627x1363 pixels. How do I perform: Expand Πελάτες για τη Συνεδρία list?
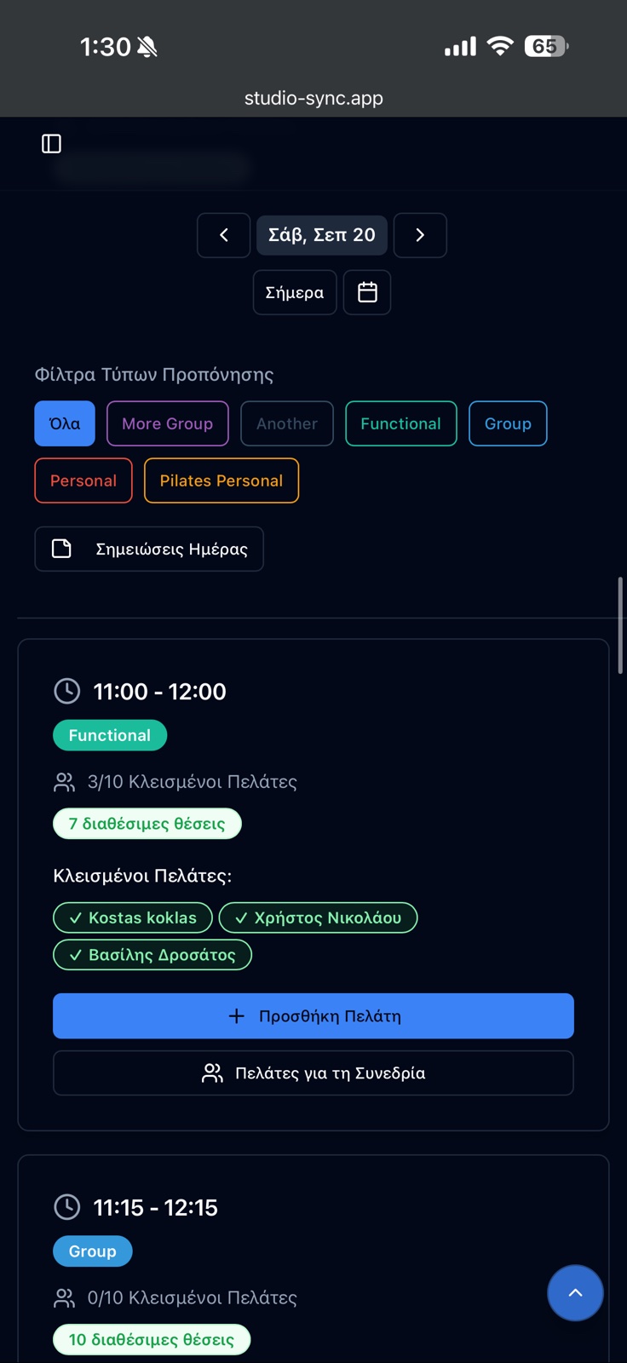point(313,1073)
